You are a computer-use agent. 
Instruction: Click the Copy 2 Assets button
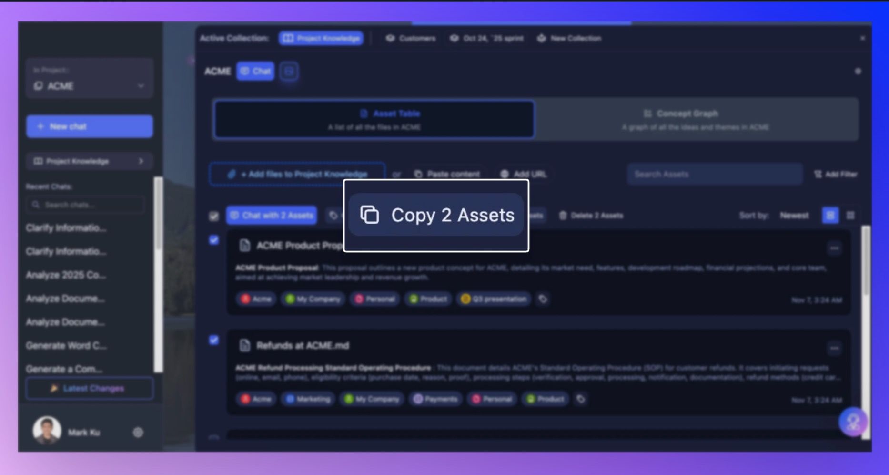(436, 215)
